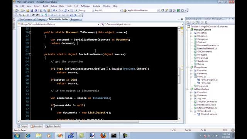Screen dimensions: 247x139
Task: Click the Paste clipboard icon
Action: 49,10
